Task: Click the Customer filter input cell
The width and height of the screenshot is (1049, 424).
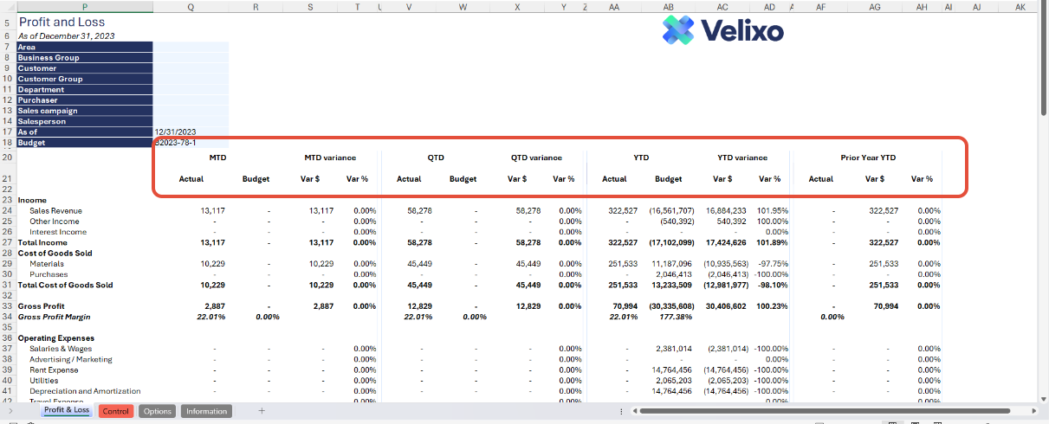Action: (x=191, y=68)
